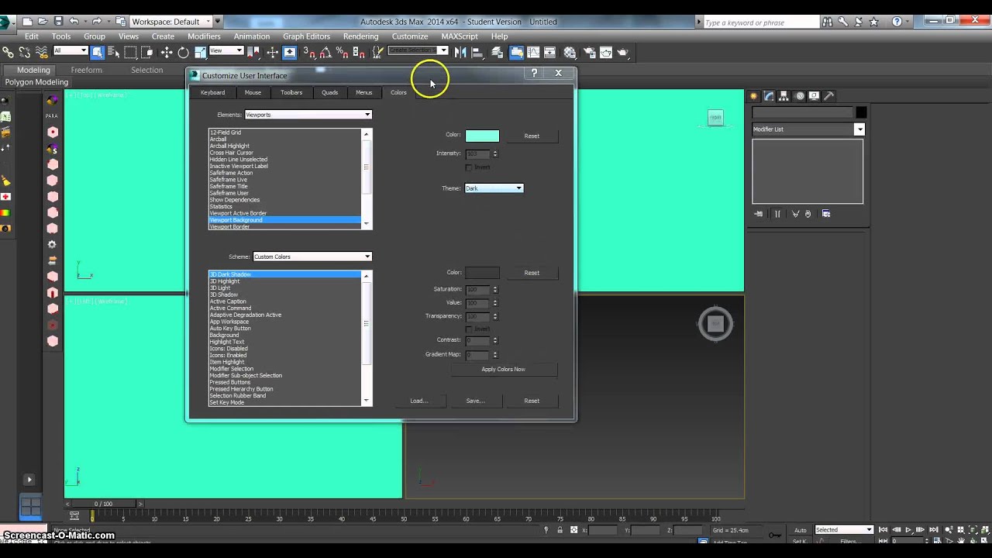Toggle the Angle Snap icon
Viewport: 992px width, 558px height.
325,52
